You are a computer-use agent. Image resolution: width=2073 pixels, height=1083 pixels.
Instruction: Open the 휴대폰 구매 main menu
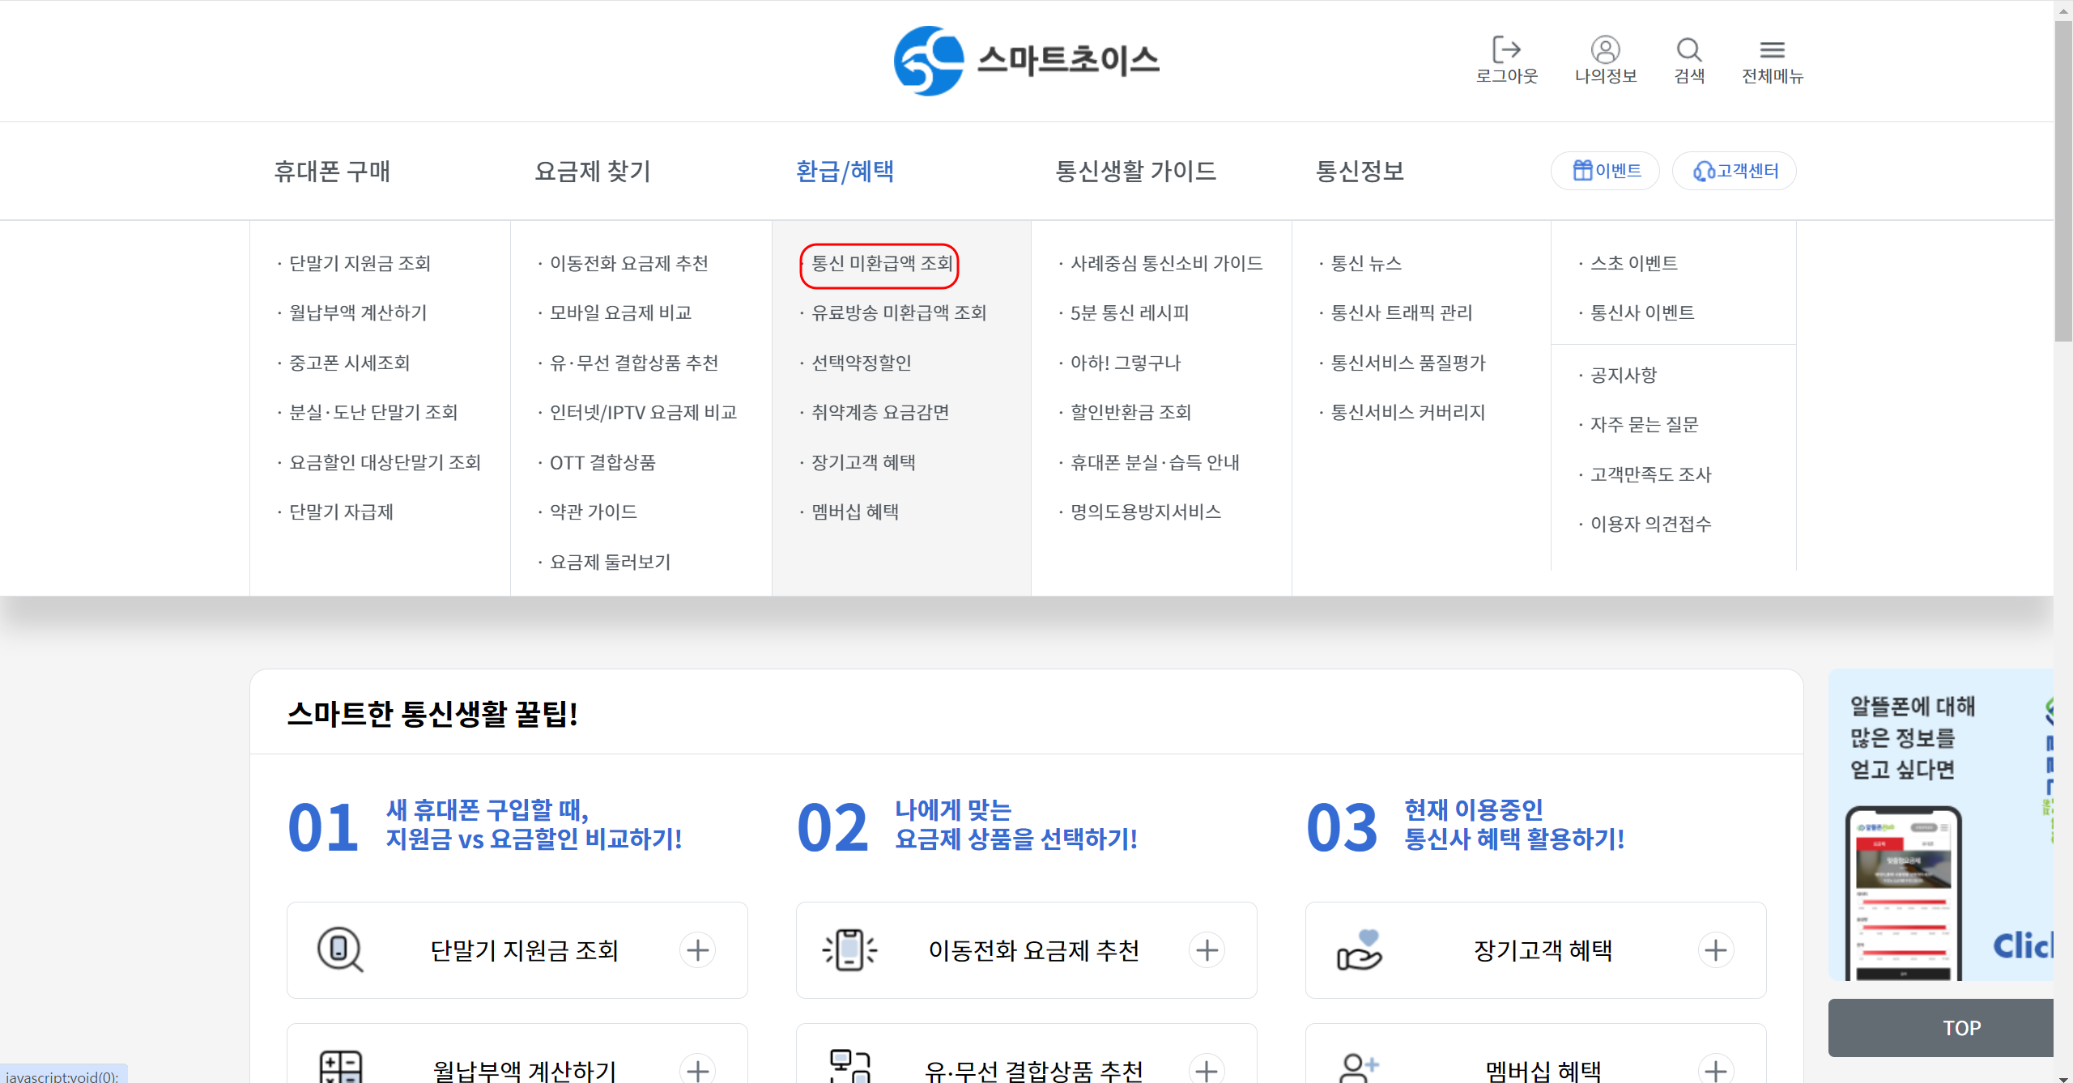click(332, 172)
